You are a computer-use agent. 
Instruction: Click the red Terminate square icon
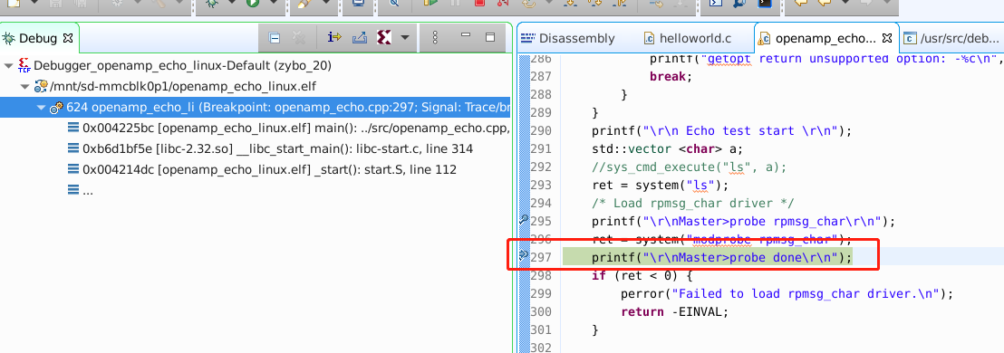pos(479,3)
